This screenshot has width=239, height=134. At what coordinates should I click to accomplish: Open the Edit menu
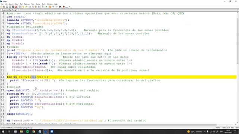pos(6,4)
